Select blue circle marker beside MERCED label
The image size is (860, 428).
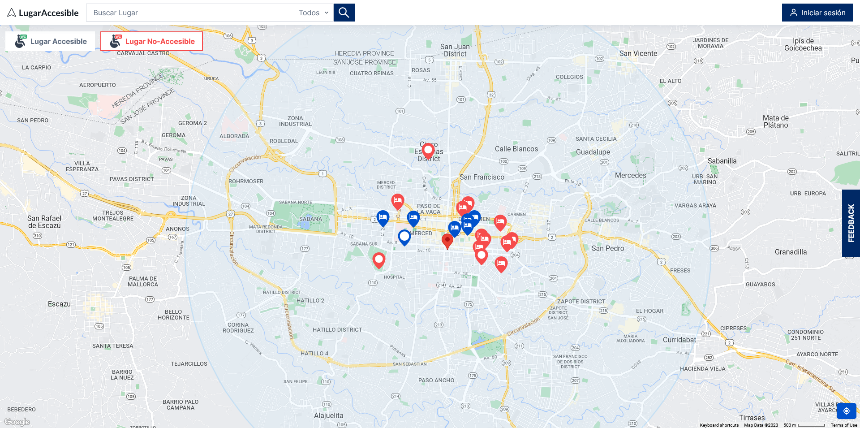[404, 237]
